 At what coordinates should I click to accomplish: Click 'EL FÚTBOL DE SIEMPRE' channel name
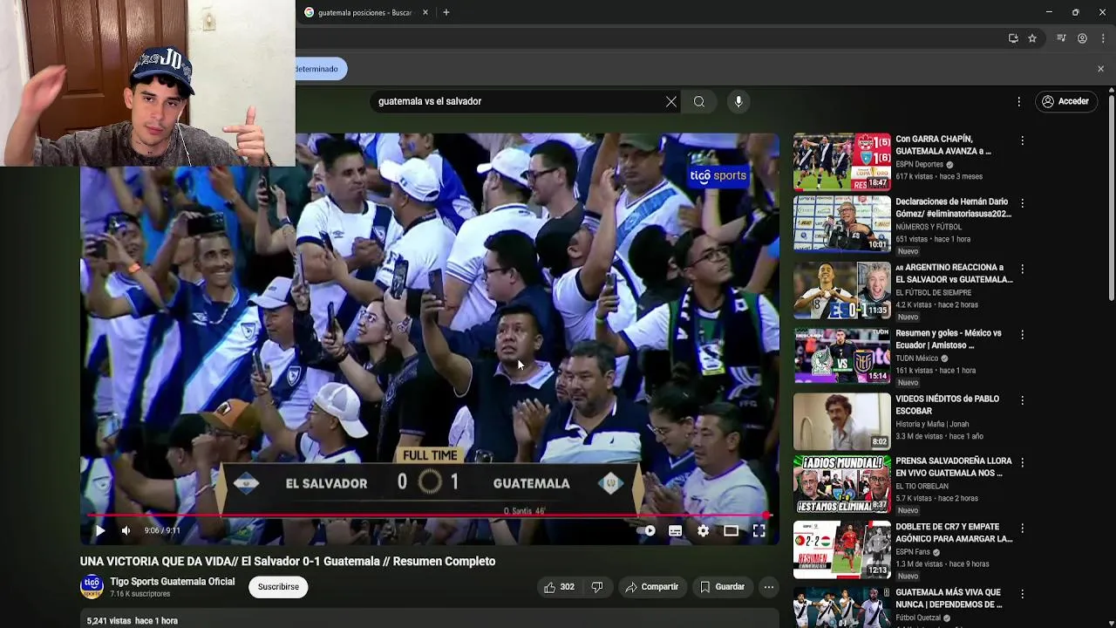[x=933, y=292]
